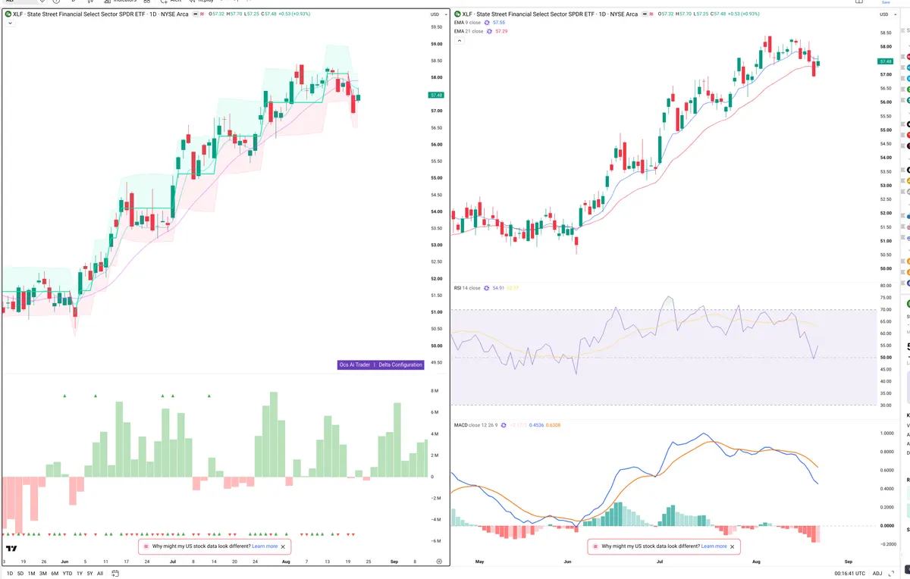Click 57.48 price label on right scale
The height and width of the screenshot is (579, 910).
coord(885,61)
